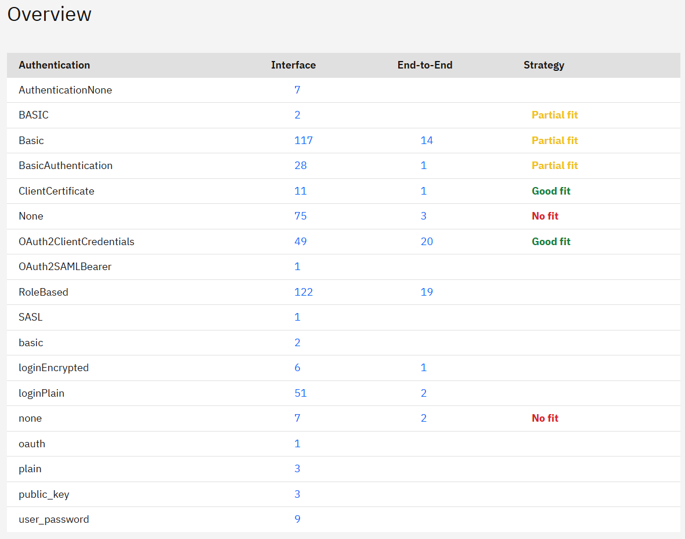This screenshot has width=685, height=539.
Task: Open the 49 interfaces for OAuth2ClientCredentials
Action: tap(300, 242)
